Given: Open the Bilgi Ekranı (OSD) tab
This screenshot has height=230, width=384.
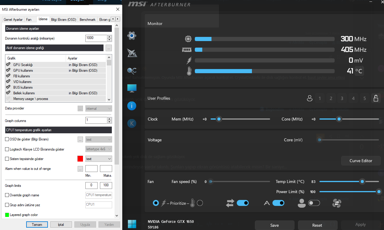Looking at the screenshot, I should (64, 20).
